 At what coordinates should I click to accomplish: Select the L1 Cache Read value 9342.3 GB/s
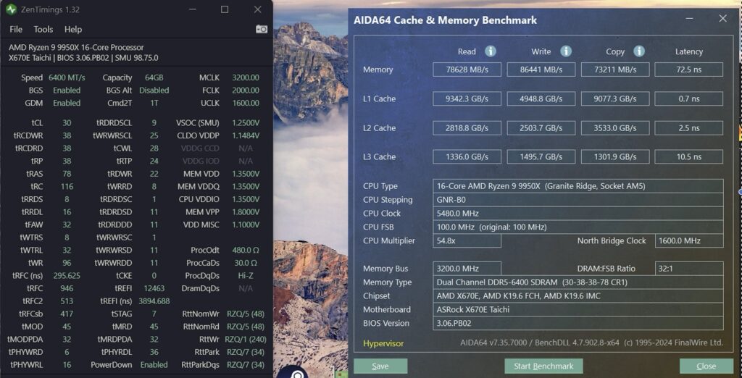467,99
